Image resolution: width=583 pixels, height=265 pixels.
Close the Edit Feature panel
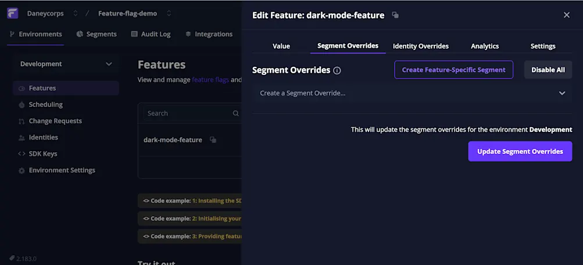click(567, 15)
